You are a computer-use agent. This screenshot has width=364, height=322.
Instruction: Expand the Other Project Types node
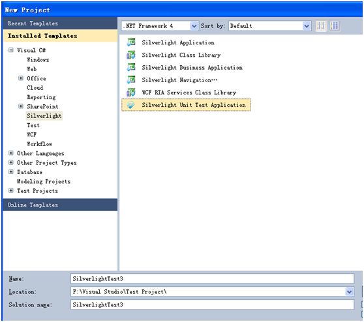point(11,162)
